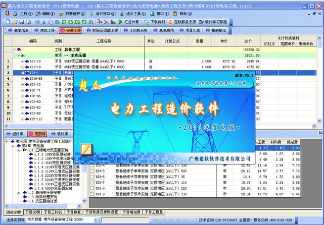Click the Open folder toolbar icon
Image resolution: width=324 pixels, height=225 pixels.
pyautogui.click(x=15, y=22)
